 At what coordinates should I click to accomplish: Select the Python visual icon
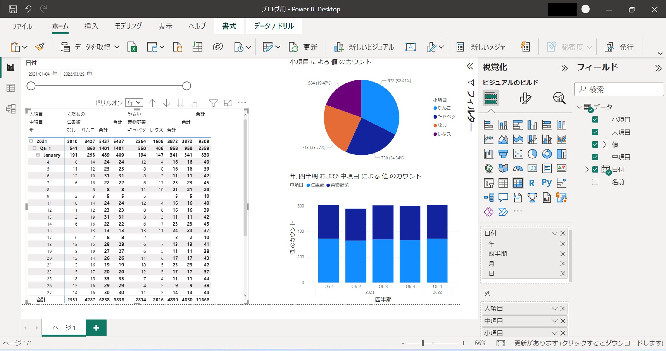[x=547, y=183]
